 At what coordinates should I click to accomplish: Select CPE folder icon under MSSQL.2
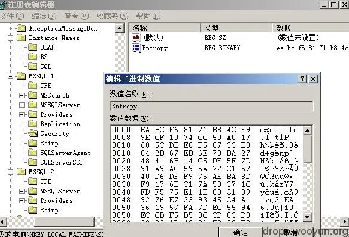tap(33, 181)
